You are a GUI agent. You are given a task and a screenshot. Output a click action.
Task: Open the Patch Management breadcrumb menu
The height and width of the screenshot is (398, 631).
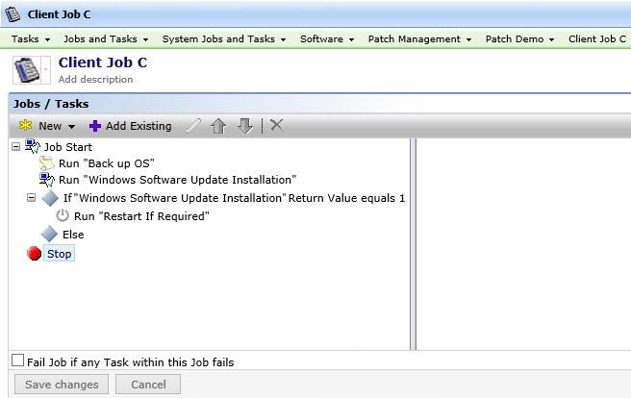414,39
